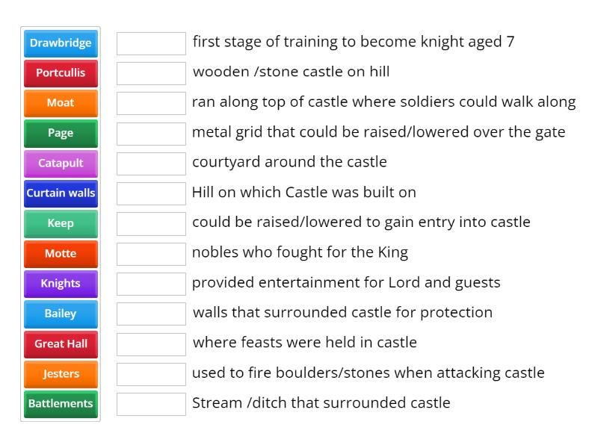Click the Keep label

click(x=61, y=223)
